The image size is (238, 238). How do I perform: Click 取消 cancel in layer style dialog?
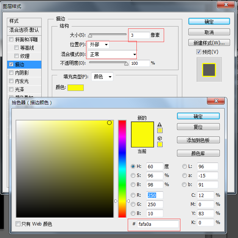click(x=209, y=32)
